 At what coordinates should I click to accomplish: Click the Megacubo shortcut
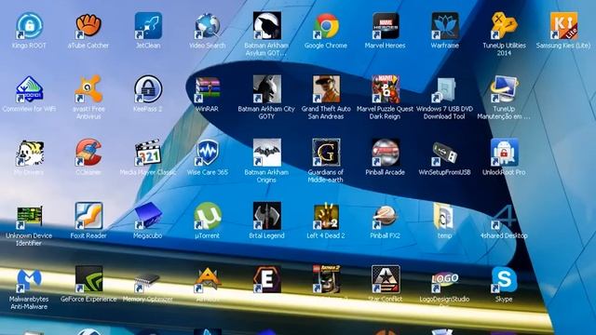click(x=148, y=216)
